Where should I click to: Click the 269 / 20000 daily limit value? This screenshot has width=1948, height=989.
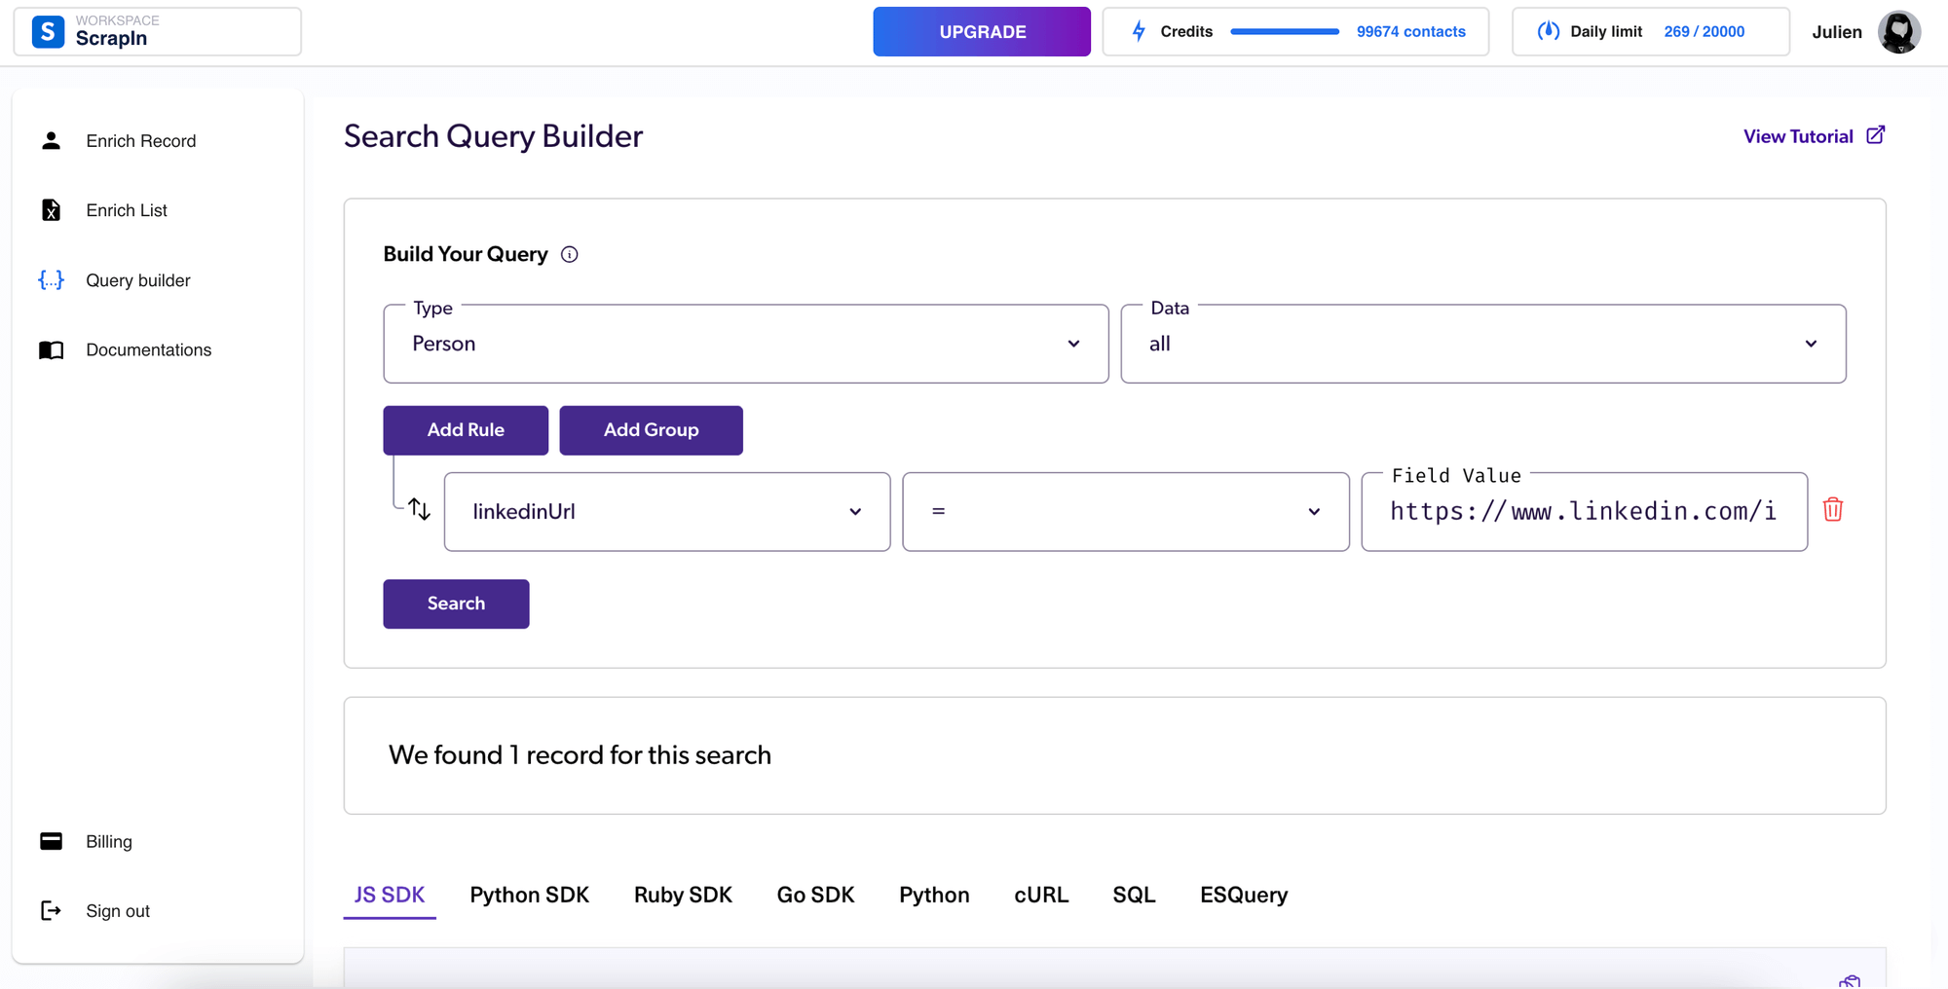(x=1704, y=31)
